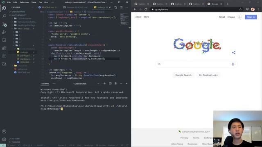Open the Edit menu

15,2
